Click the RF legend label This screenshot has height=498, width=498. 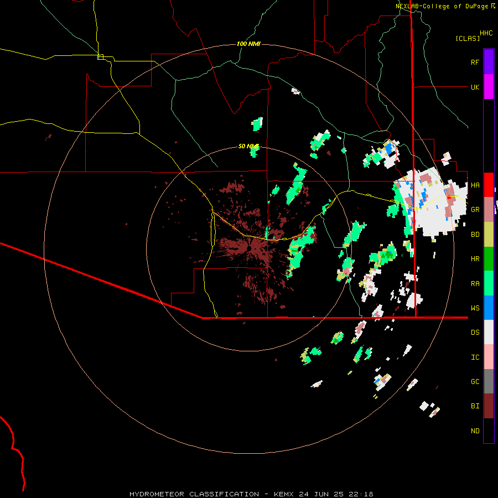(x=475, y=62)
